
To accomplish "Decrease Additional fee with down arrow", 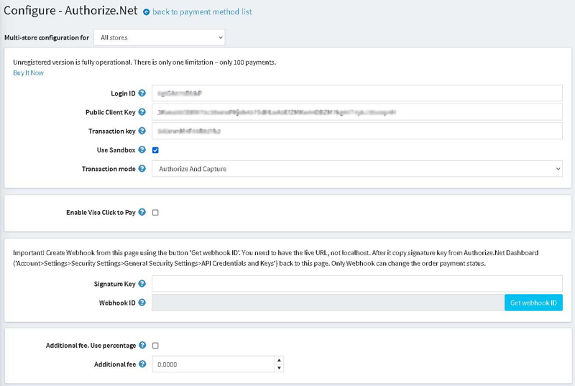I will [279, 368].
